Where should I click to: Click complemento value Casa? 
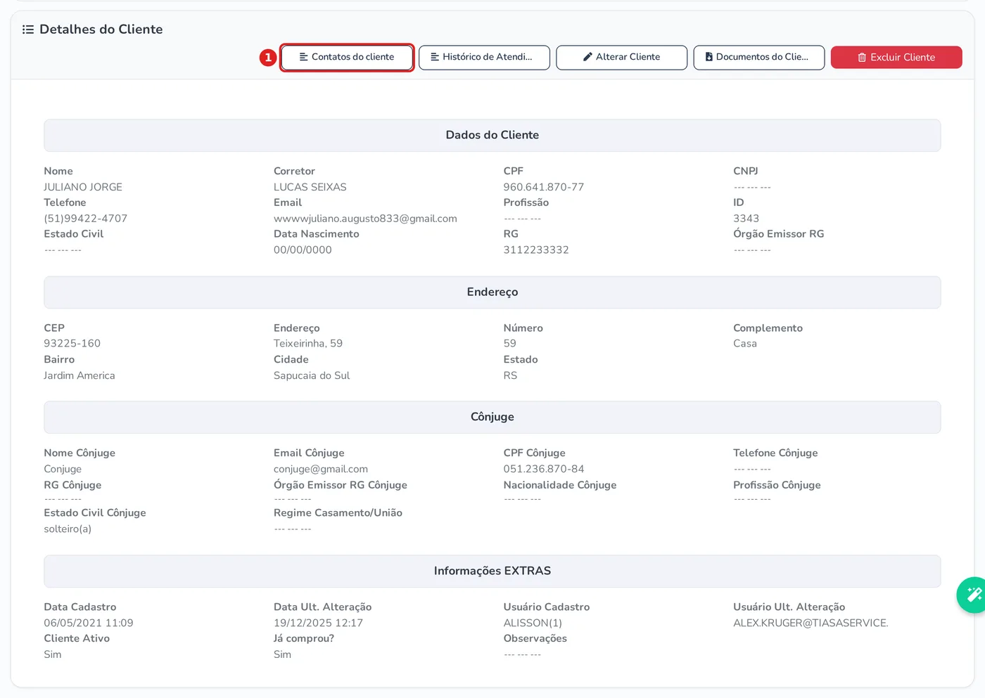[x=745, y=343]
